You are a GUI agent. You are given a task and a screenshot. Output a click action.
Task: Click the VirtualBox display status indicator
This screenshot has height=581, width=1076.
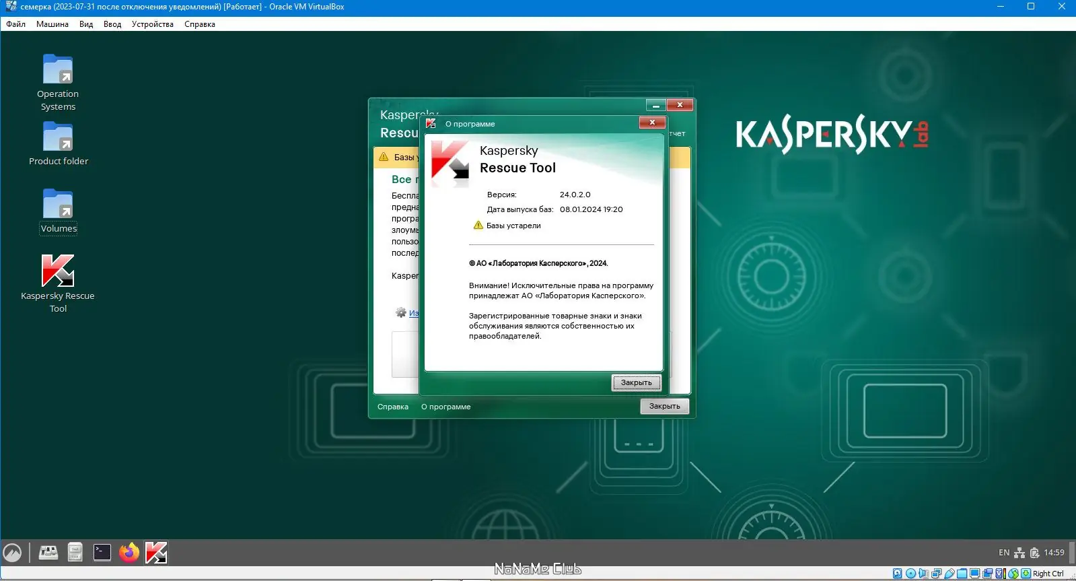[974, 574]
